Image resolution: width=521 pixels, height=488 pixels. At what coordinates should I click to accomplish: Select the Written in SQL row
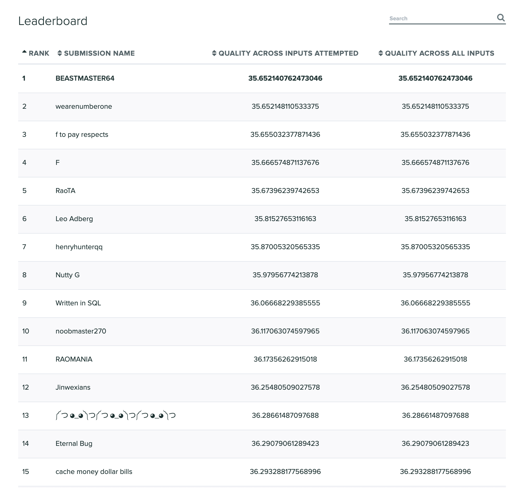pos(78,303)
